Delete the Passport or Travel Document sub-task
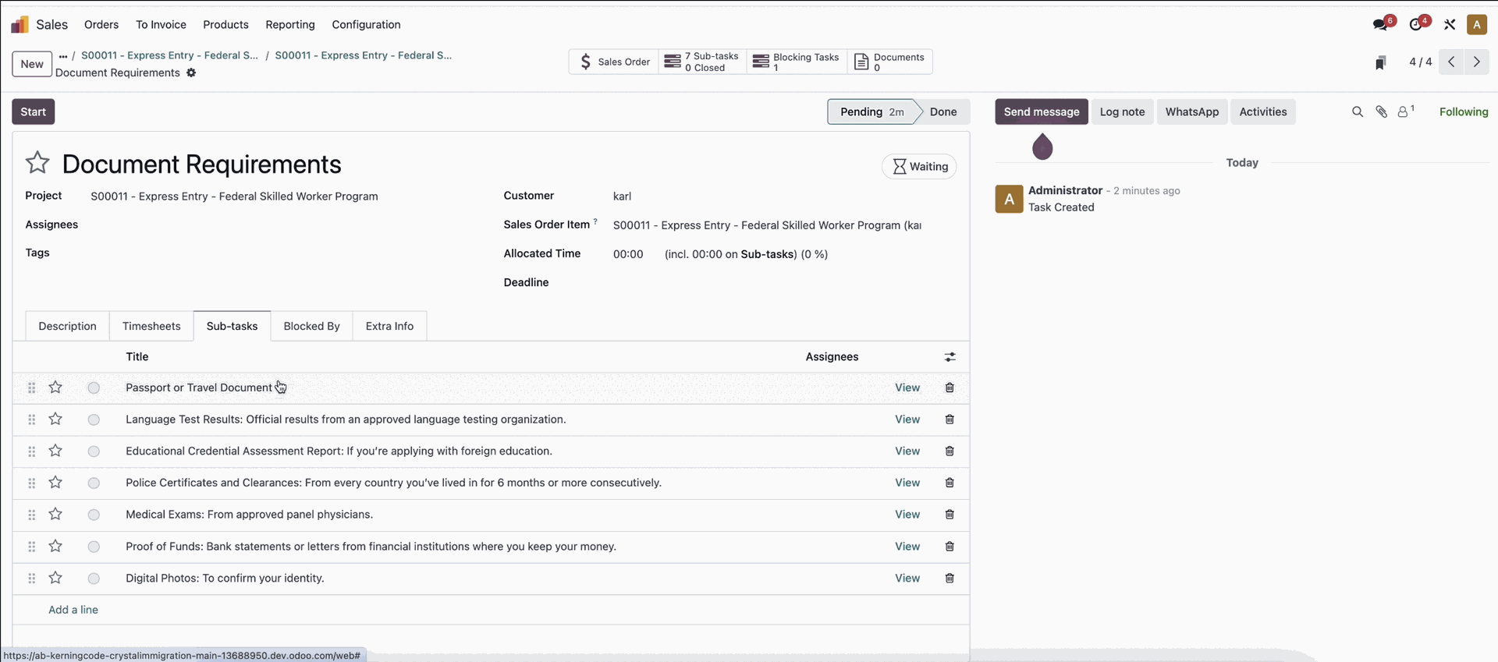Screen dimensions: 1498x662 point(950,388)
